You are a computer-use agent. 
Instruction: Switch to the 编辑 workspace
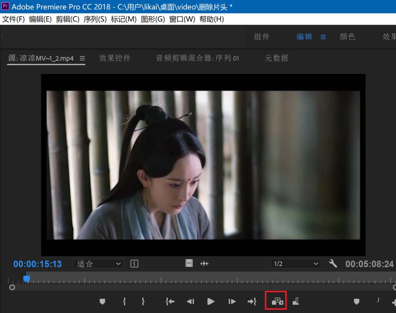(x=304, y=37)
